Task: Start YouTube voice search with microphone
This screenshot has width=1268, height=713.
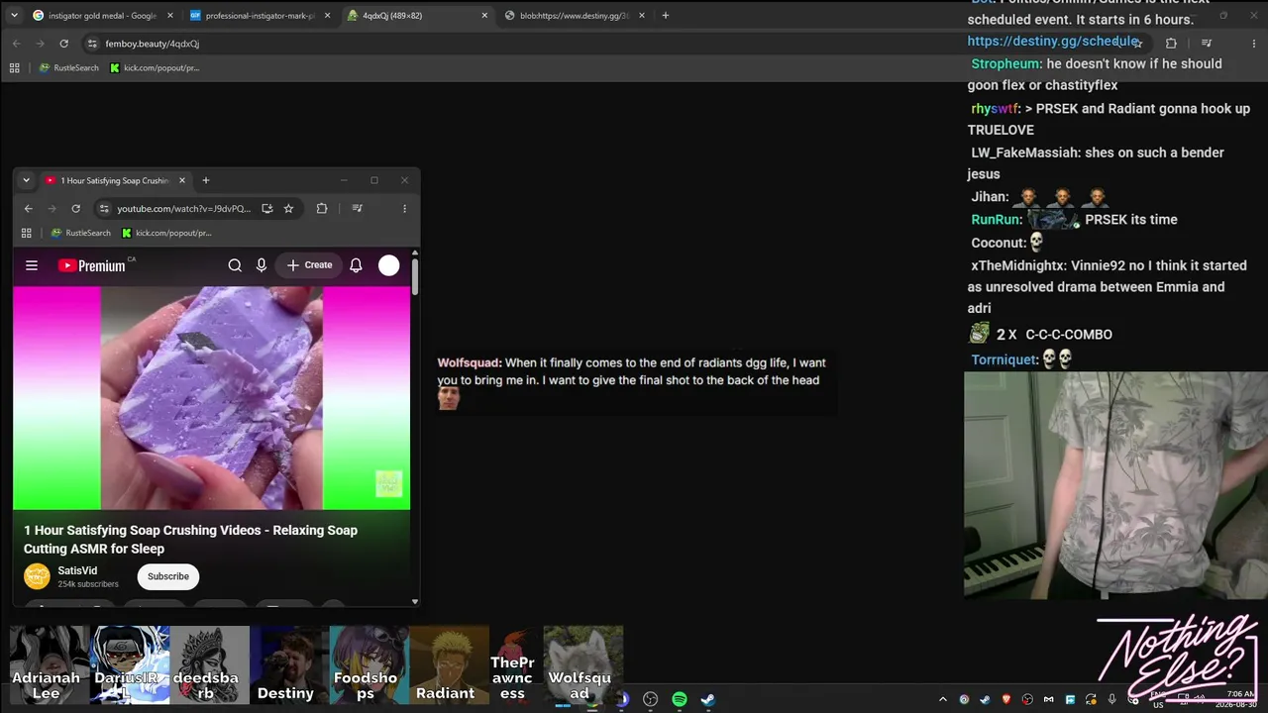Action: pyautogui.click(x=262, y=265)
